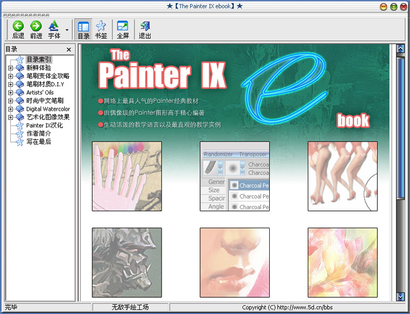
Task: Expand the 时尚中文笔刷 tree node
Action: (x=10, y=101)
